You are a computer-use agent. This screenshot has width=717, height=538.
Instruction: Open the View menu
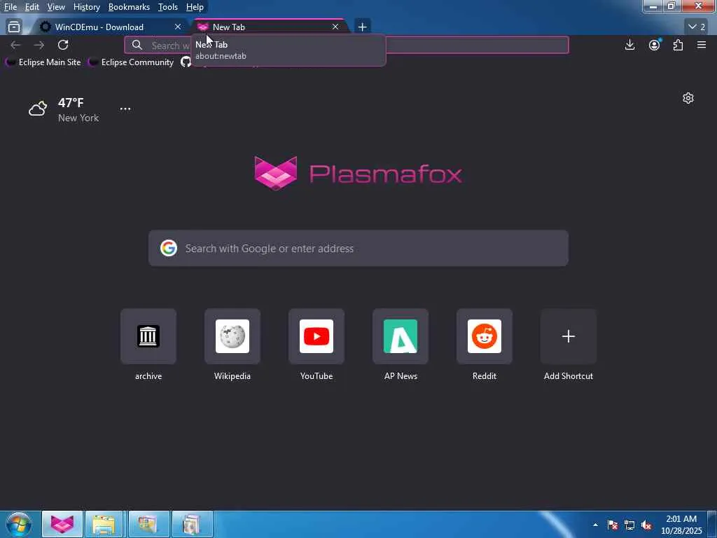[x=56, y=7]
